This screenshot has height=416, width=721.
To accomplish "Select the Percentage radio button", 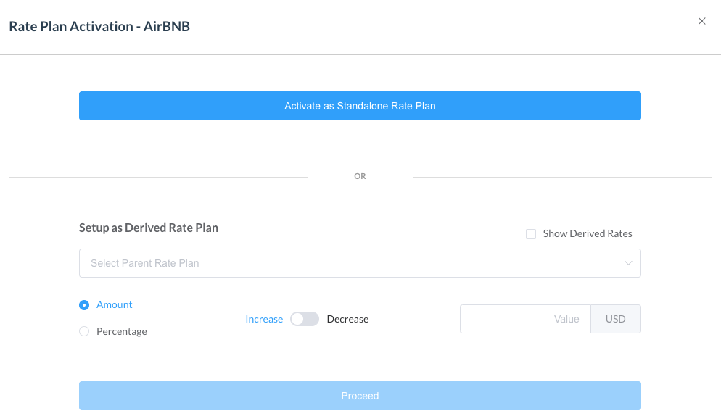I will click(x=84, y=331).
